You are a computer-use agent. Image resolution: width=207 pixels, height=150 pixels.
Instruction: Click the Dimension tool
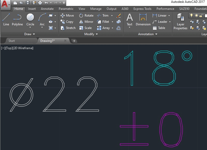[x=143, y=19]
